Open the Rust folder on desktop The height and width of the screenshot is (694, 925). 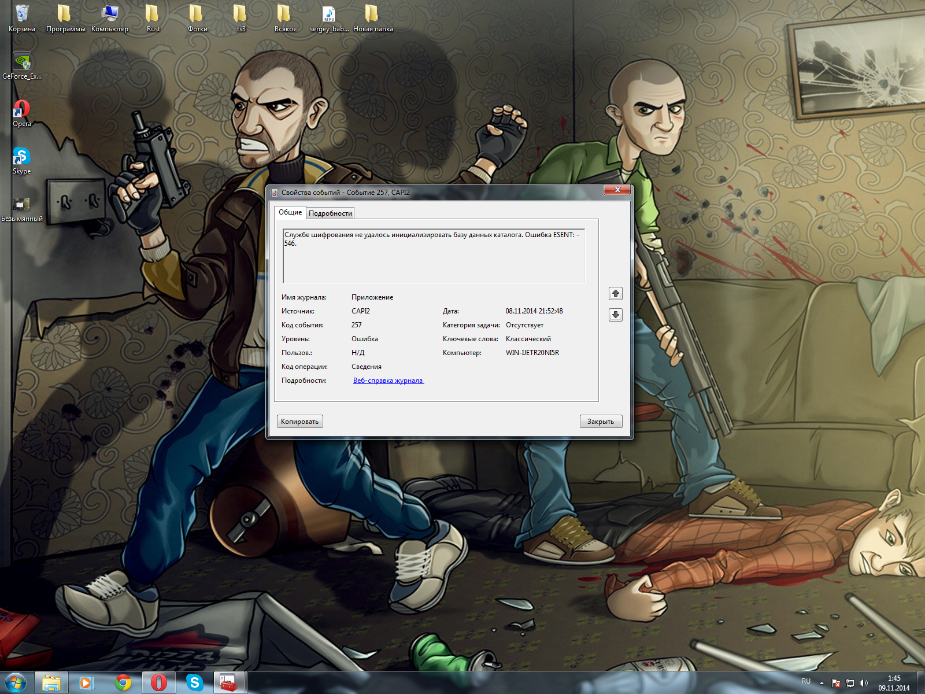pyautogui.click(x=153, y=18)
